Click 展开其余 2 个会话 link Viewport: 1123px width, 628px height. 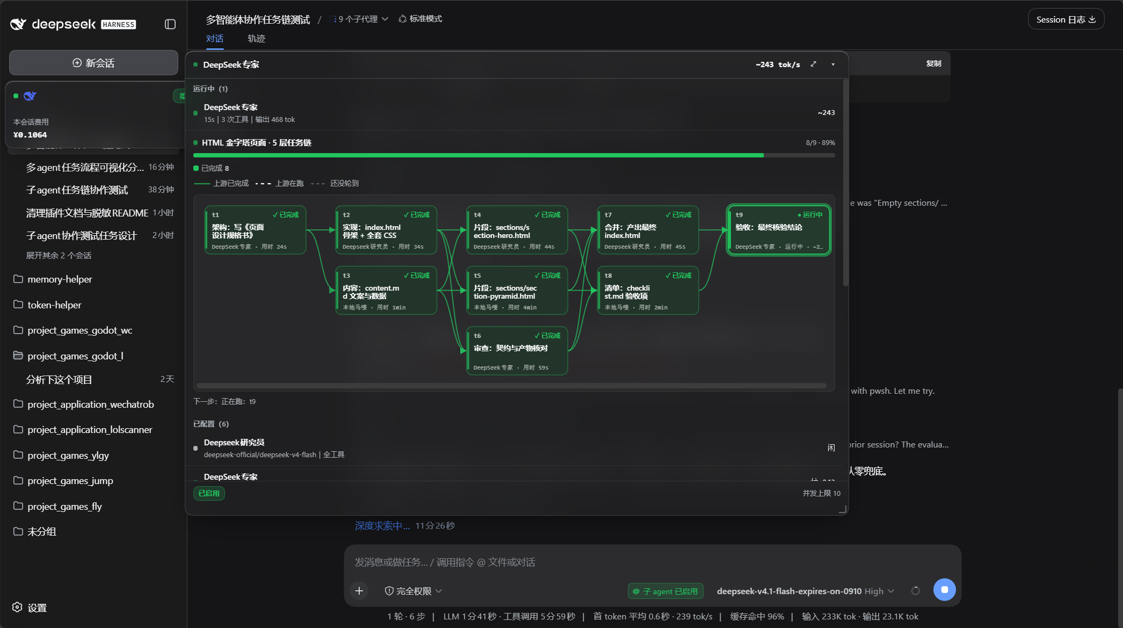[x=59, y=256]
